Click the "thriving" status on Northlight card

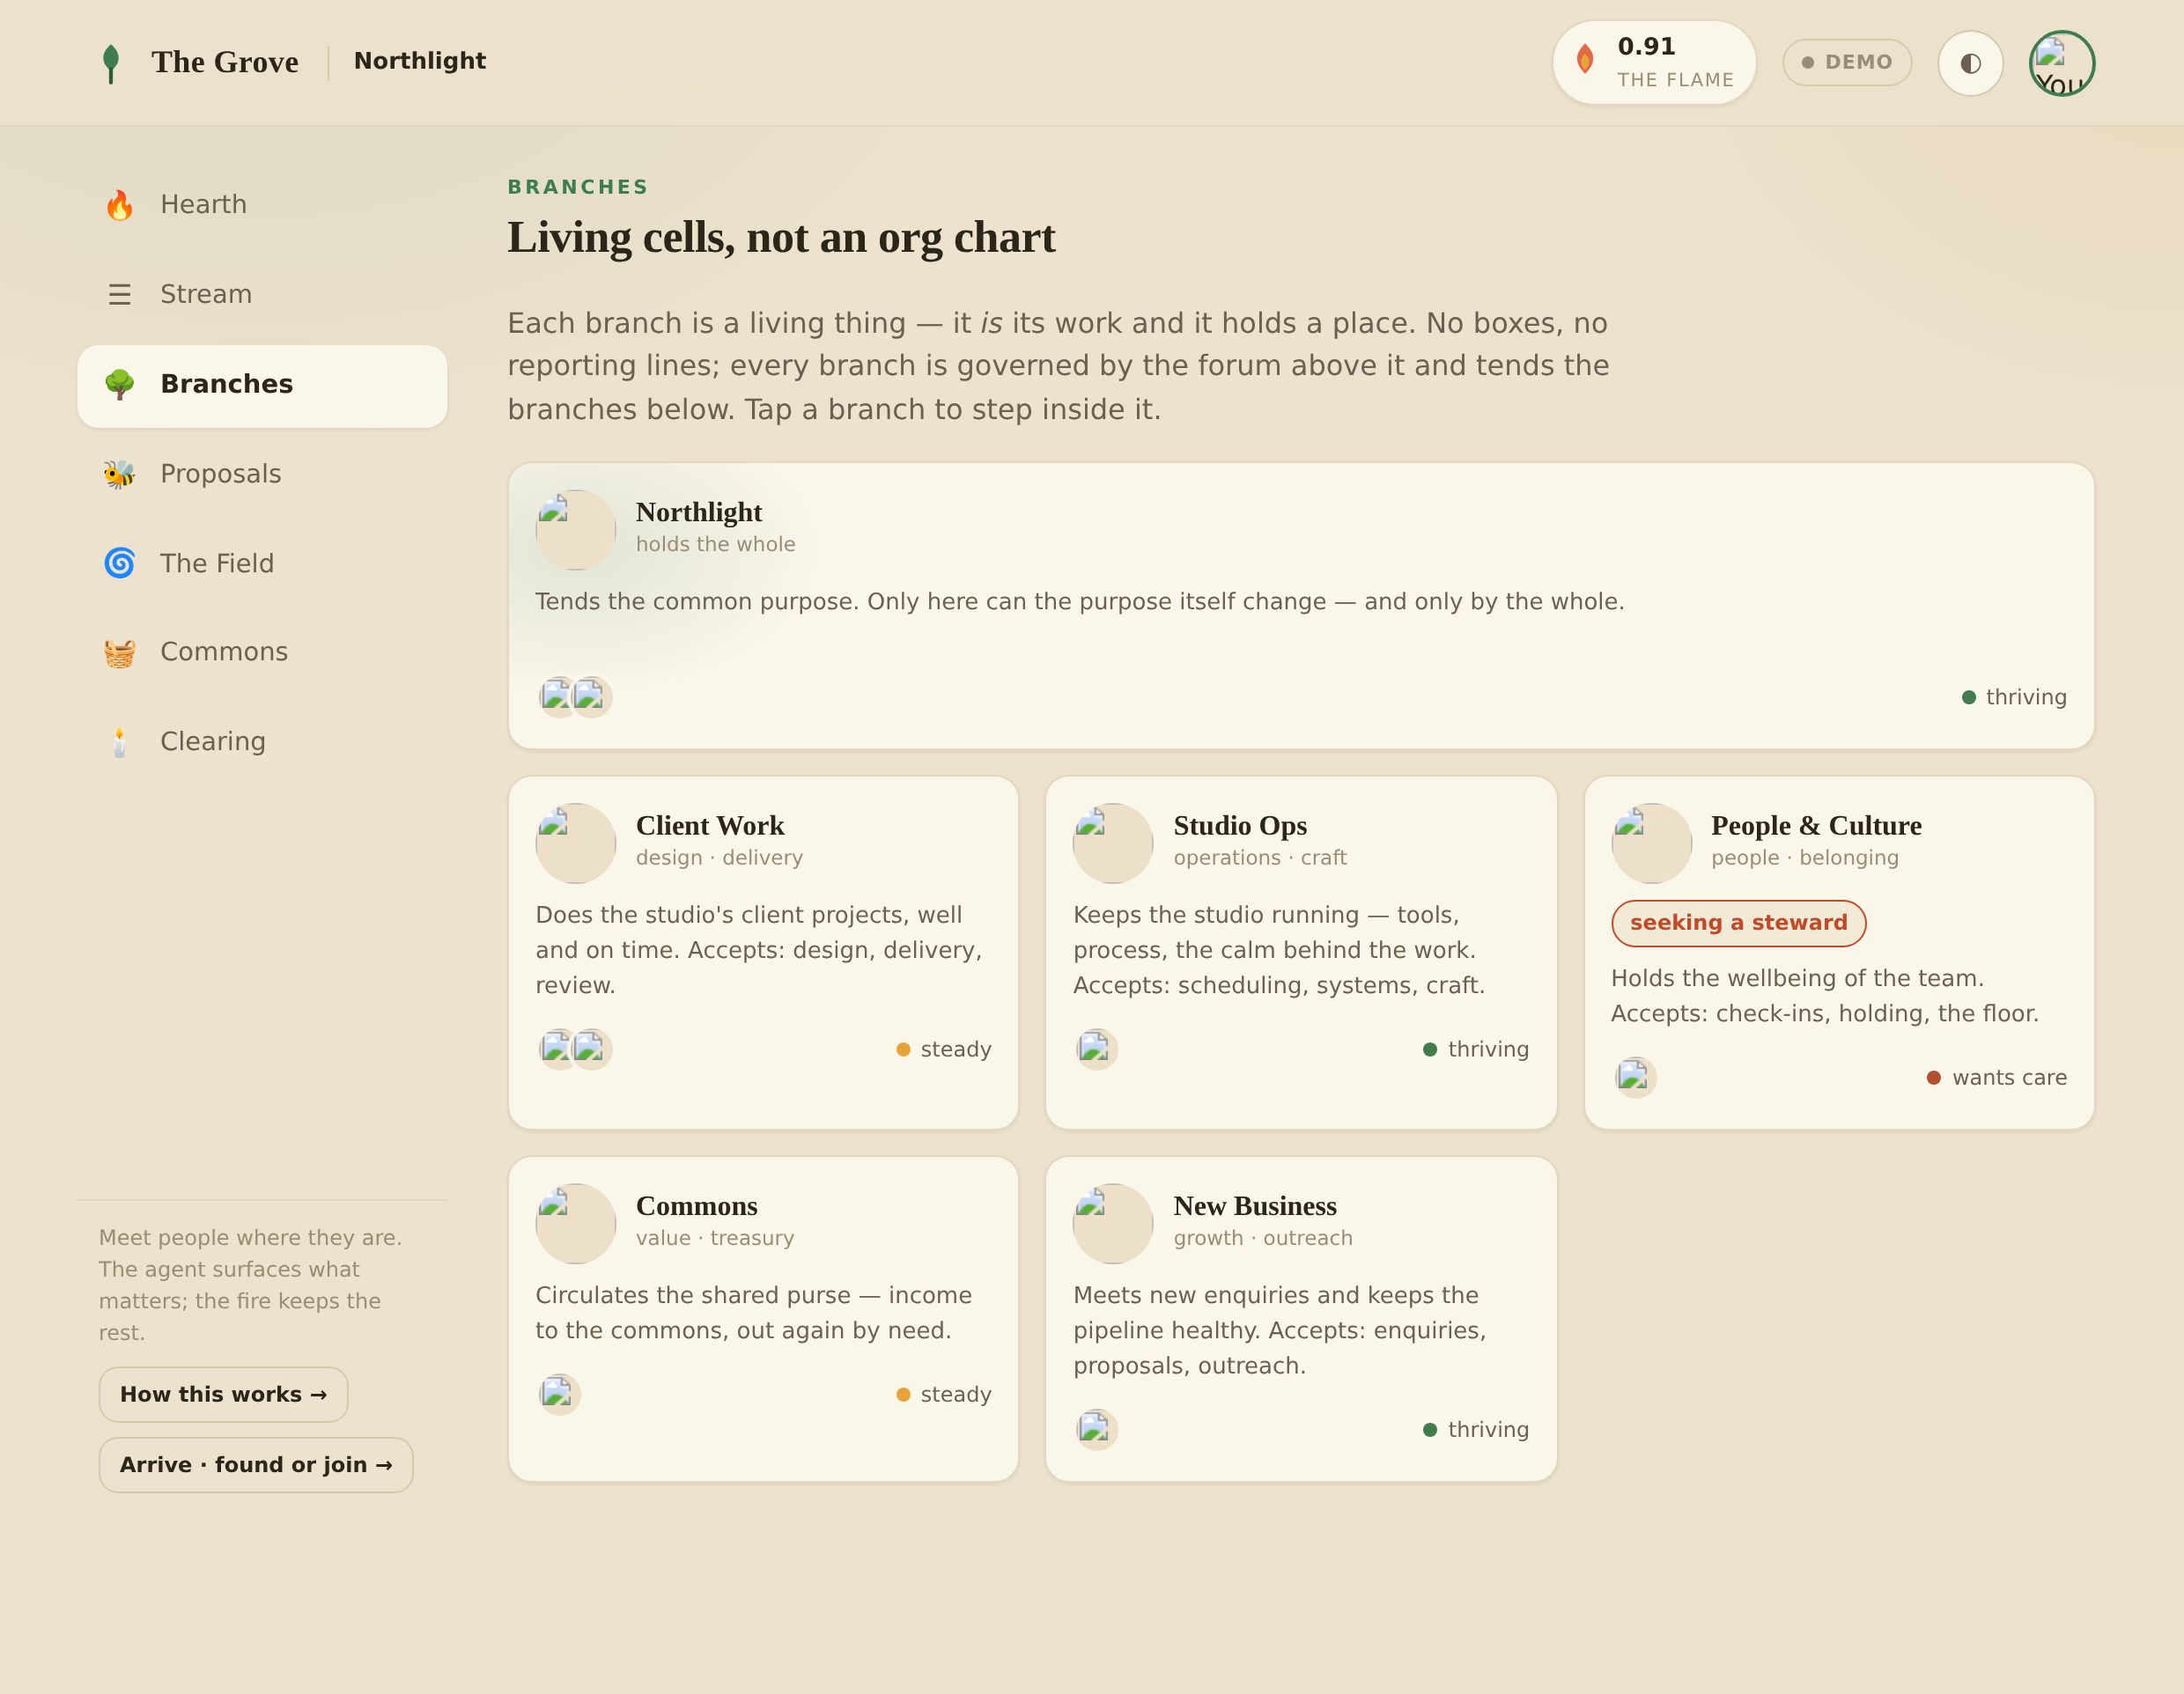point(2014,697)
